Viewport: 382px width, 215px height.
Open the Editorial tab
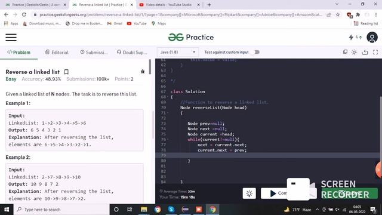[57, 53]
